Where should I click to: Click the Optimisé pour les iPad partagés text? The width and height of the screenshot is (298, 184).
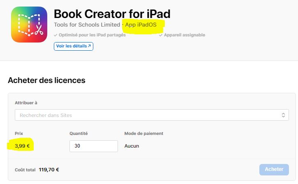92,35
